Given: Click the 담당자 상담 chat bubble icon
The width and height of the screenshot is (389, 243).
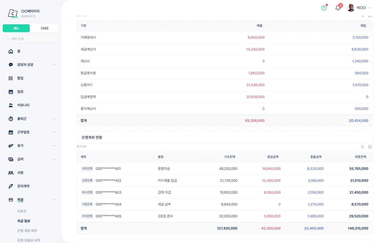Looking at the screenshot, I should coord(11,65).
